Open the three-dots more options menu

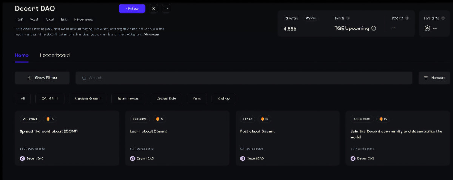pyautogui.click(x=166, y=9)
